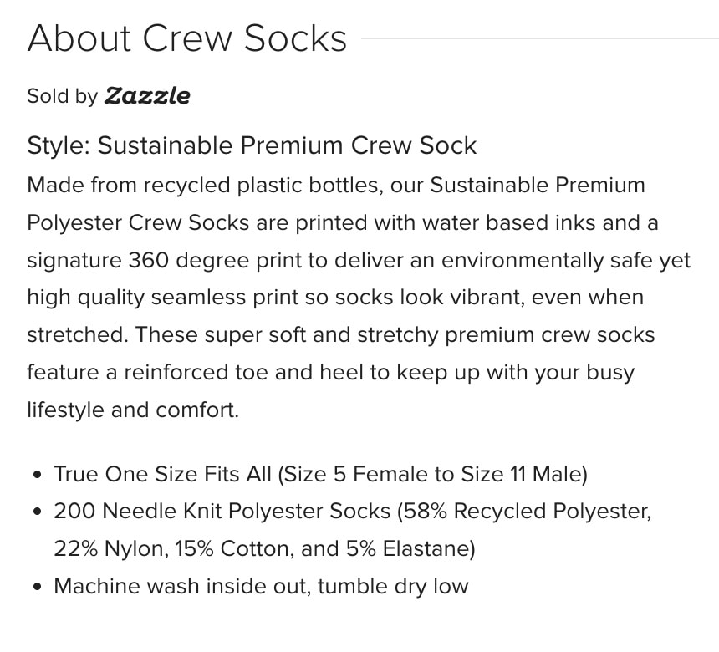Click the "Sold by" label
Screen dimensions: 719x652
(62, 96)
